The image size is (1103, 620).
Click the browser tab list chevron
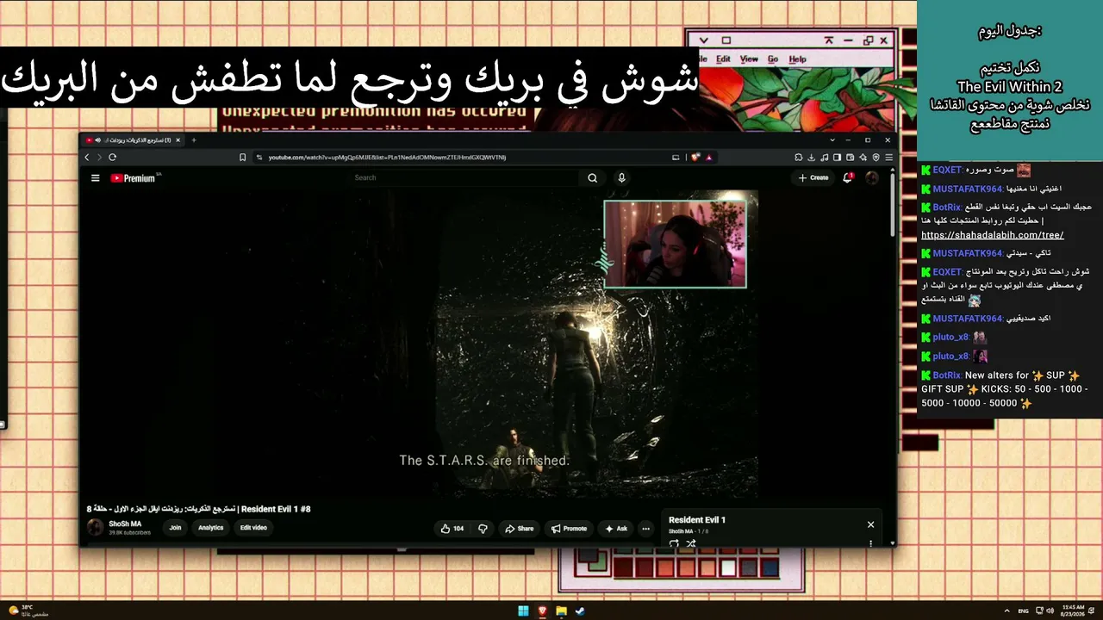point(832,139)
